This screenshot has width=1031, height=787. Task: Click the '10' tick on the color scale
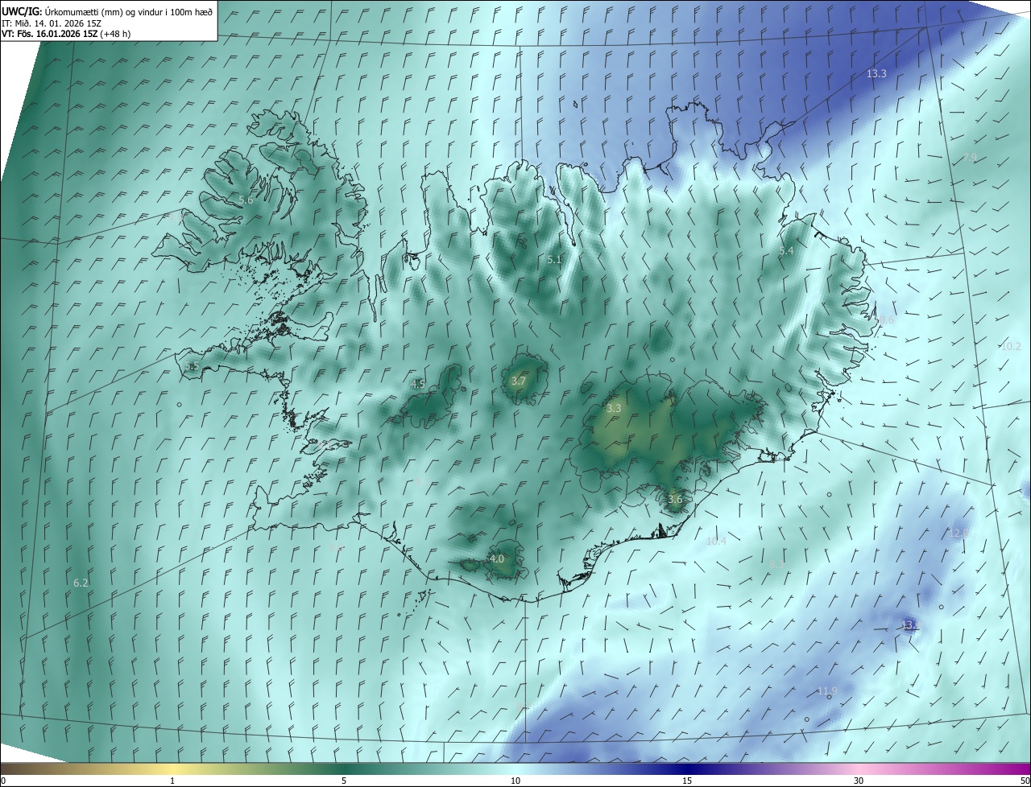(x=515, y=781)
